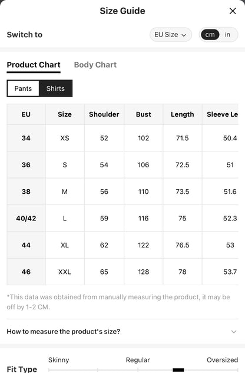Click the XXL size cell
245x373 pixels.
(65, 272)
